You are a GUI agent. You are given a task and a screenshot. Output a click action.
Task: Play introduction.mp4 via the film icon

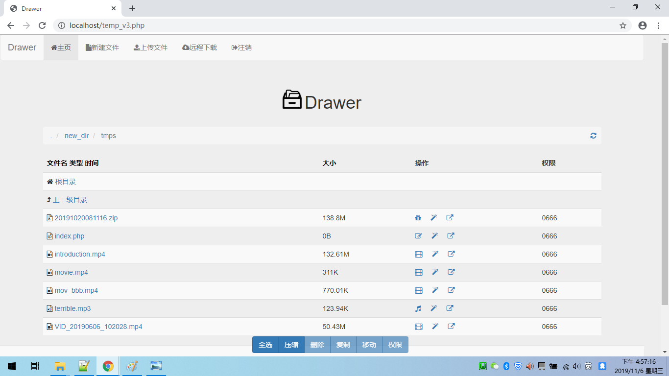pyautogui.click(x=419, y=254)
